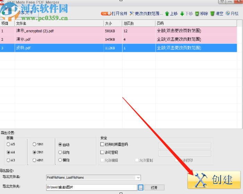
Task: Expand the output file name dropdown
Action: [138, 178]
